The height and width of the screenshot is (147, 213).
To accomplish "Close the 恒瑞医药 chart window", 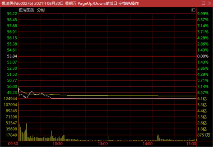I will coord(210,3).
